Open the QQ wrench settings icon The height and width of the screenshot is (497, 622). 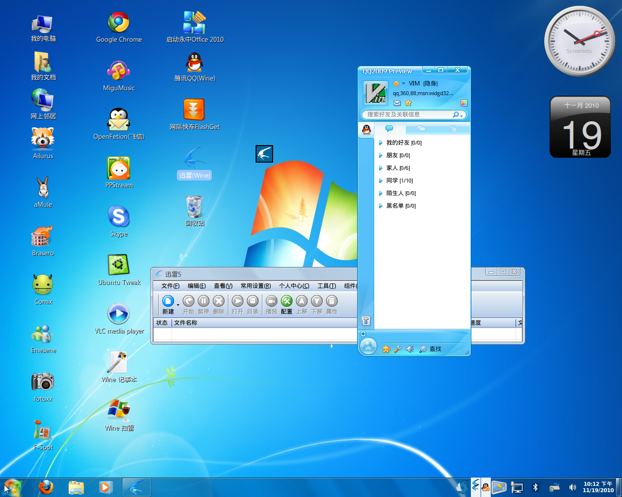[397, 349]
